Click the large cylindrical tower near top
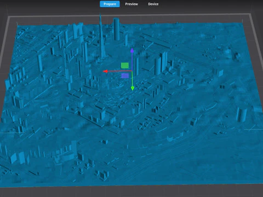Image resolution: width=263 pixels, height=197 pixels. pyautogui.click(x=116, y=29)
